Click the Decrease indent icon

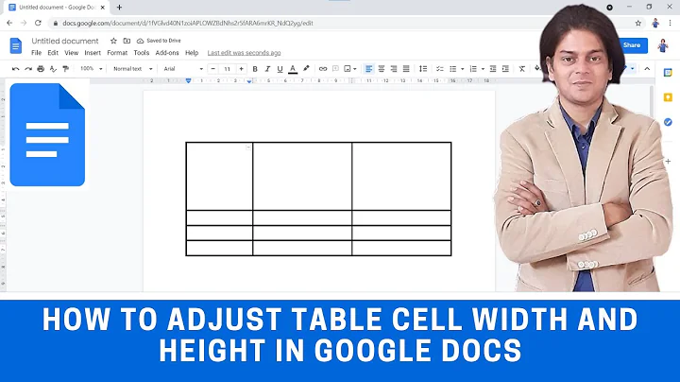click(493, 69)
